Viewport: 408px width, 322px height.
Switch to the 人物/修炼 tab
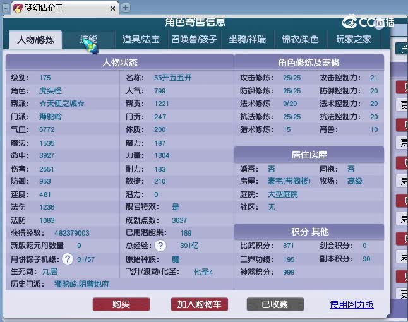[35, 40]
